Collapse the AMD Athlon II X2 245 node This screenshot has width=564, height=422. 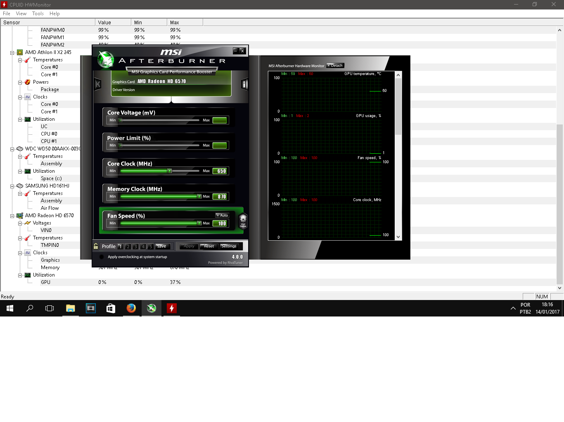(12, 53)
